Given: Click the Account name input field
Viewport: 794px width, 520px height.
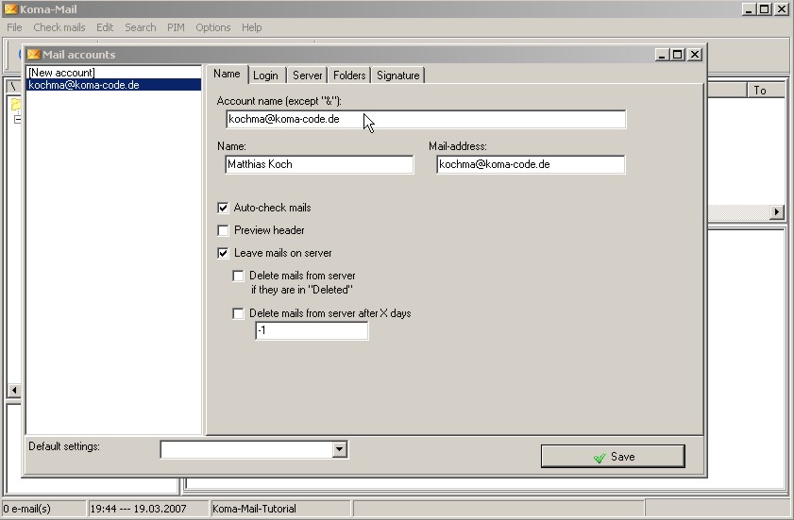Looking at the screenshot, I should click(426, 120).
